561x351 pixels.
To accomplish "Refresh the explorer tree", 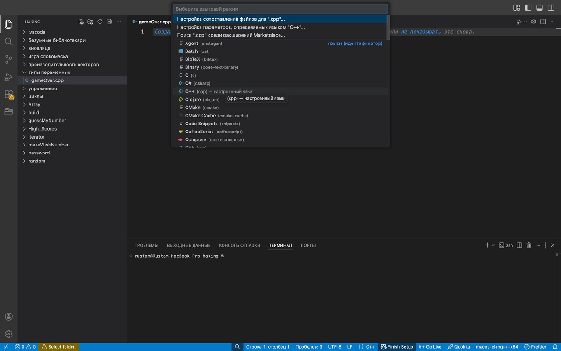I will click(100, 22).
